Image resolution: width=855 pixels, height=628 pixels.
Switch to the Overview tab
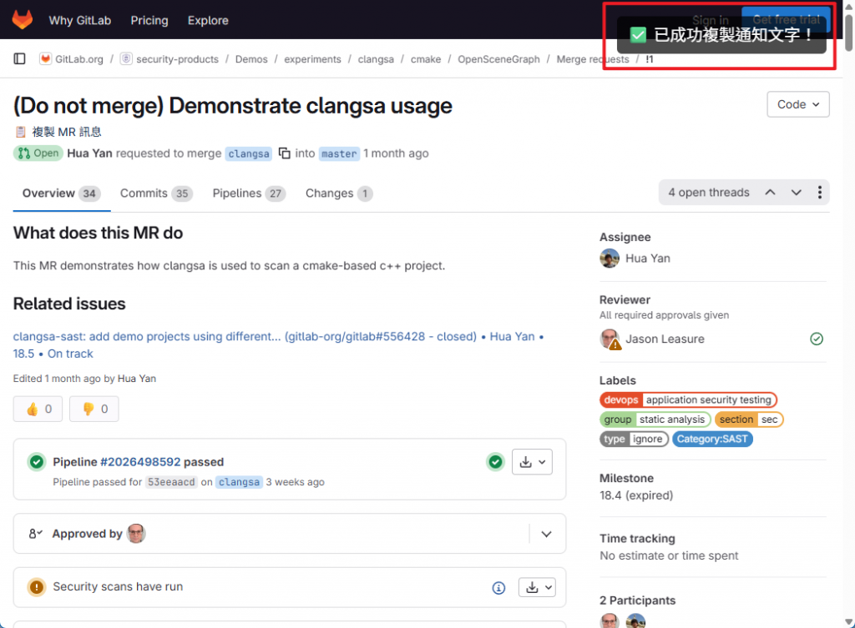click(x=62, y=193)
